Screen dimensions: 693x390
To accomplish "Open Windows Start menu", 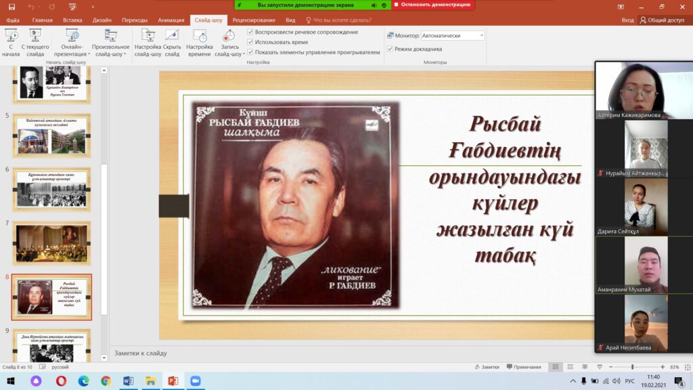I will (11, 381).
